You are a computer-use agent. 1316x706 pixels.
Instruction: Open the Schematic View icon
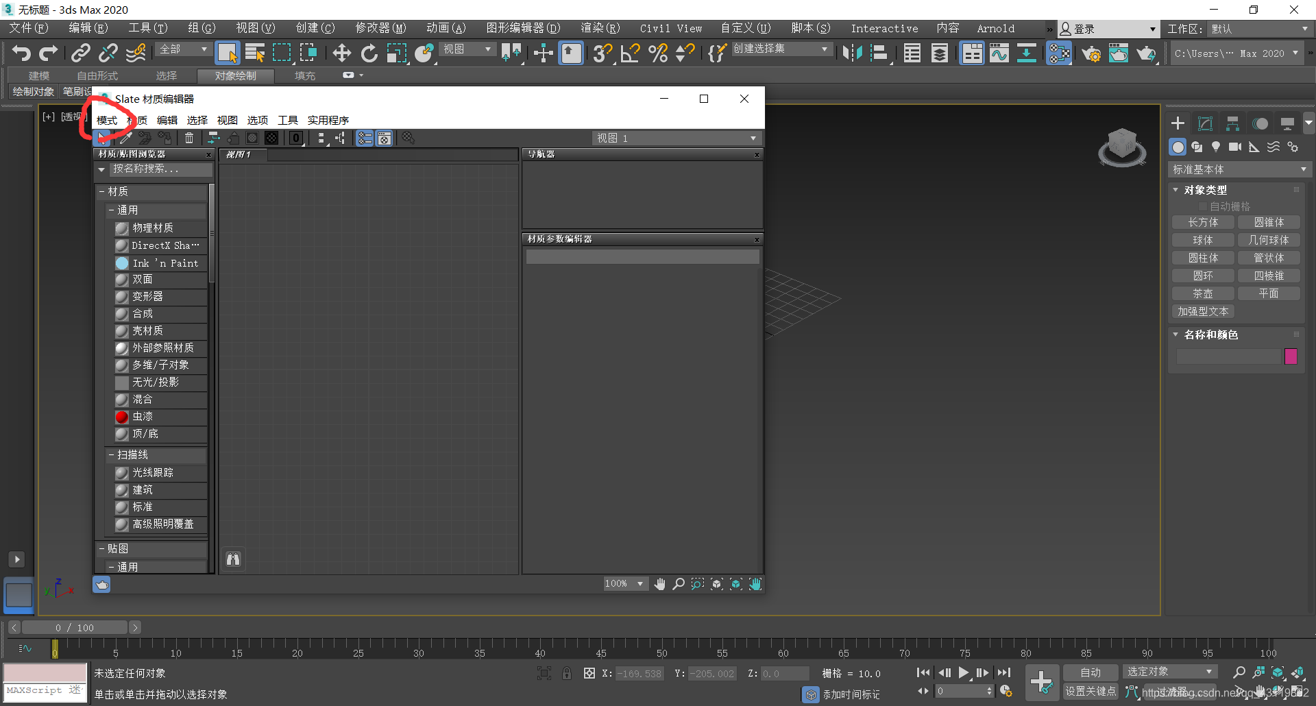tap(1026, 53)
